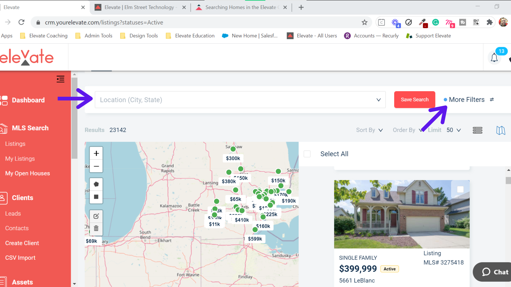511x287 pixels.
Task: Open the Listings page in sidebar
Action: [15, 144]
